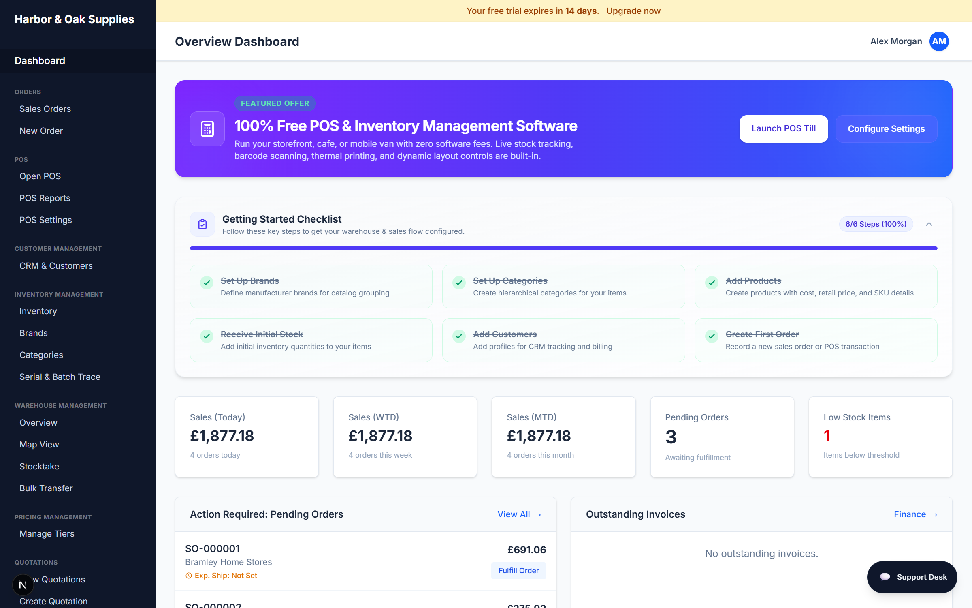The width and height of the screenshot is (972, 608).
Task: Open the Sales (WTD) card
Action: (405, 437)
